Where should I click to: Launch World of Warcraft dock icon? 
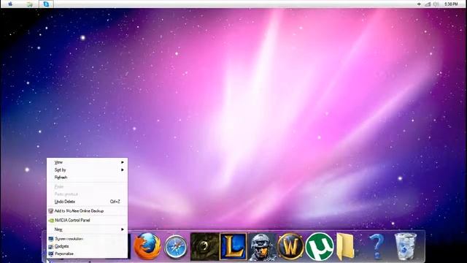click(x=290, y=247)
